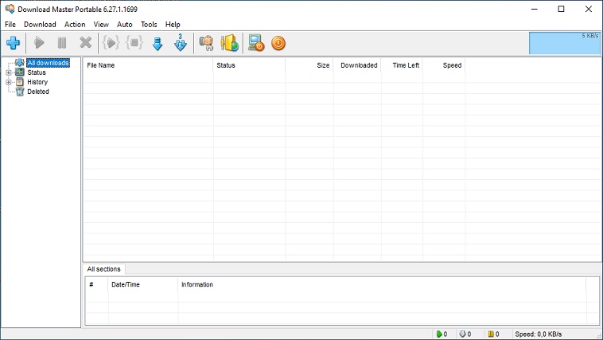603x340 pixels.
Task: Click the History calendar icon
Action: coord(20,82)
